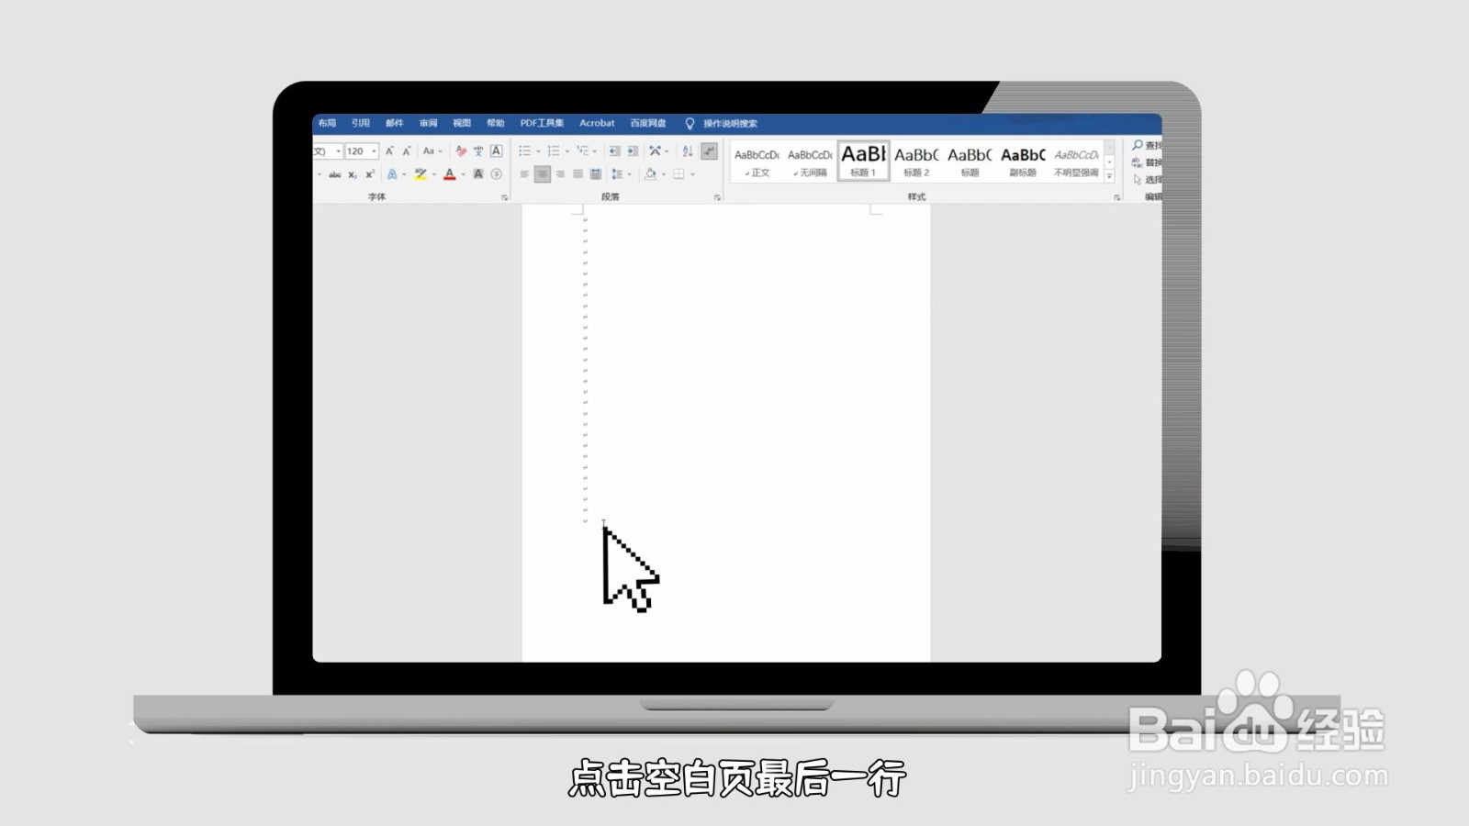Toggle superscript x² formatting
Viewport: 1469px width, 826px height.
point(370,174)
